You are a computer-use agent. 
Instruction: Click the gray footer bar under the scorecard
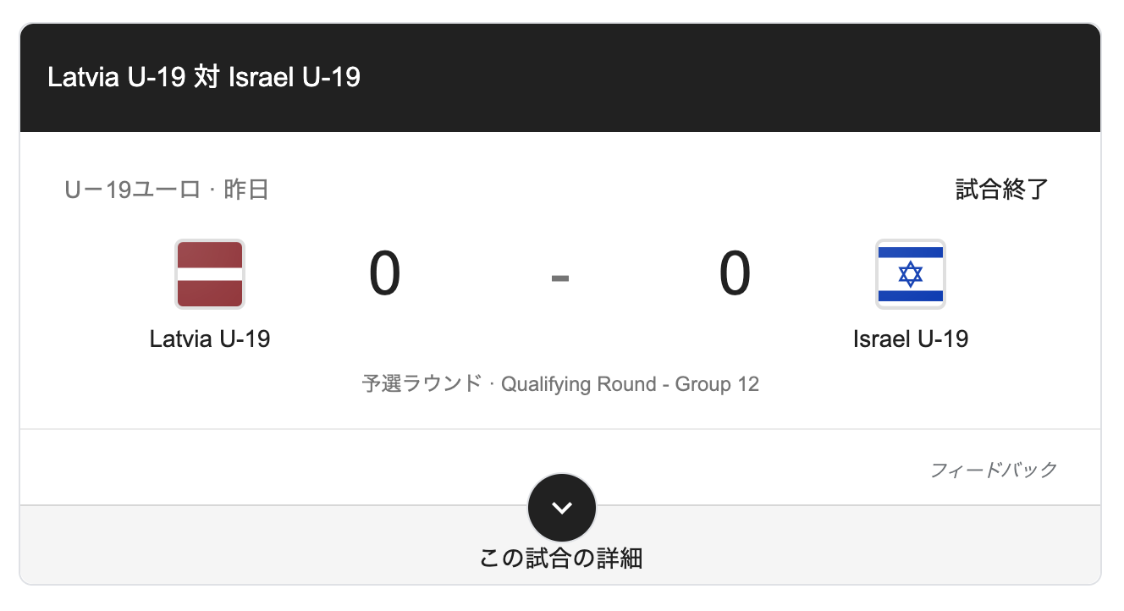560,545
